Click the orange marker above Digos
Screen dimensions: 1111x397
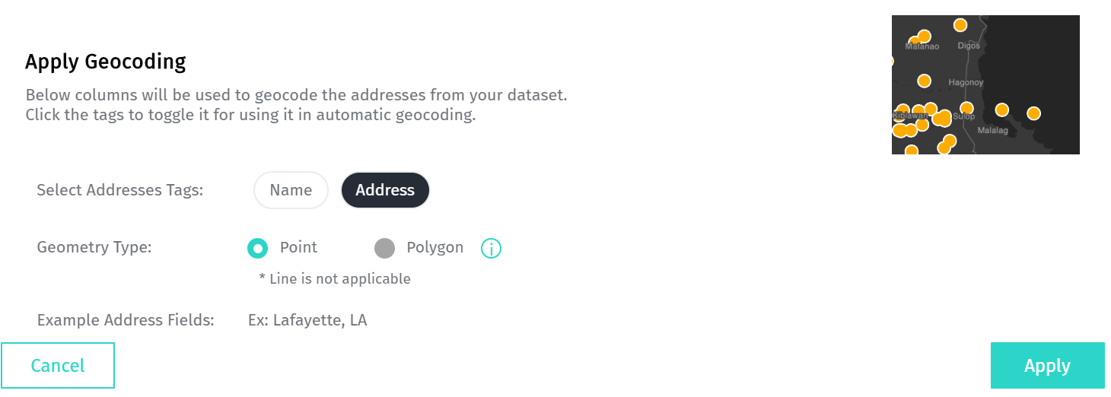[960, 25]
